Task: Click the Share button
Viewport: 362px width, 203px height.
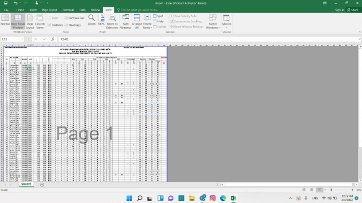Action: [x=353, y=10]
